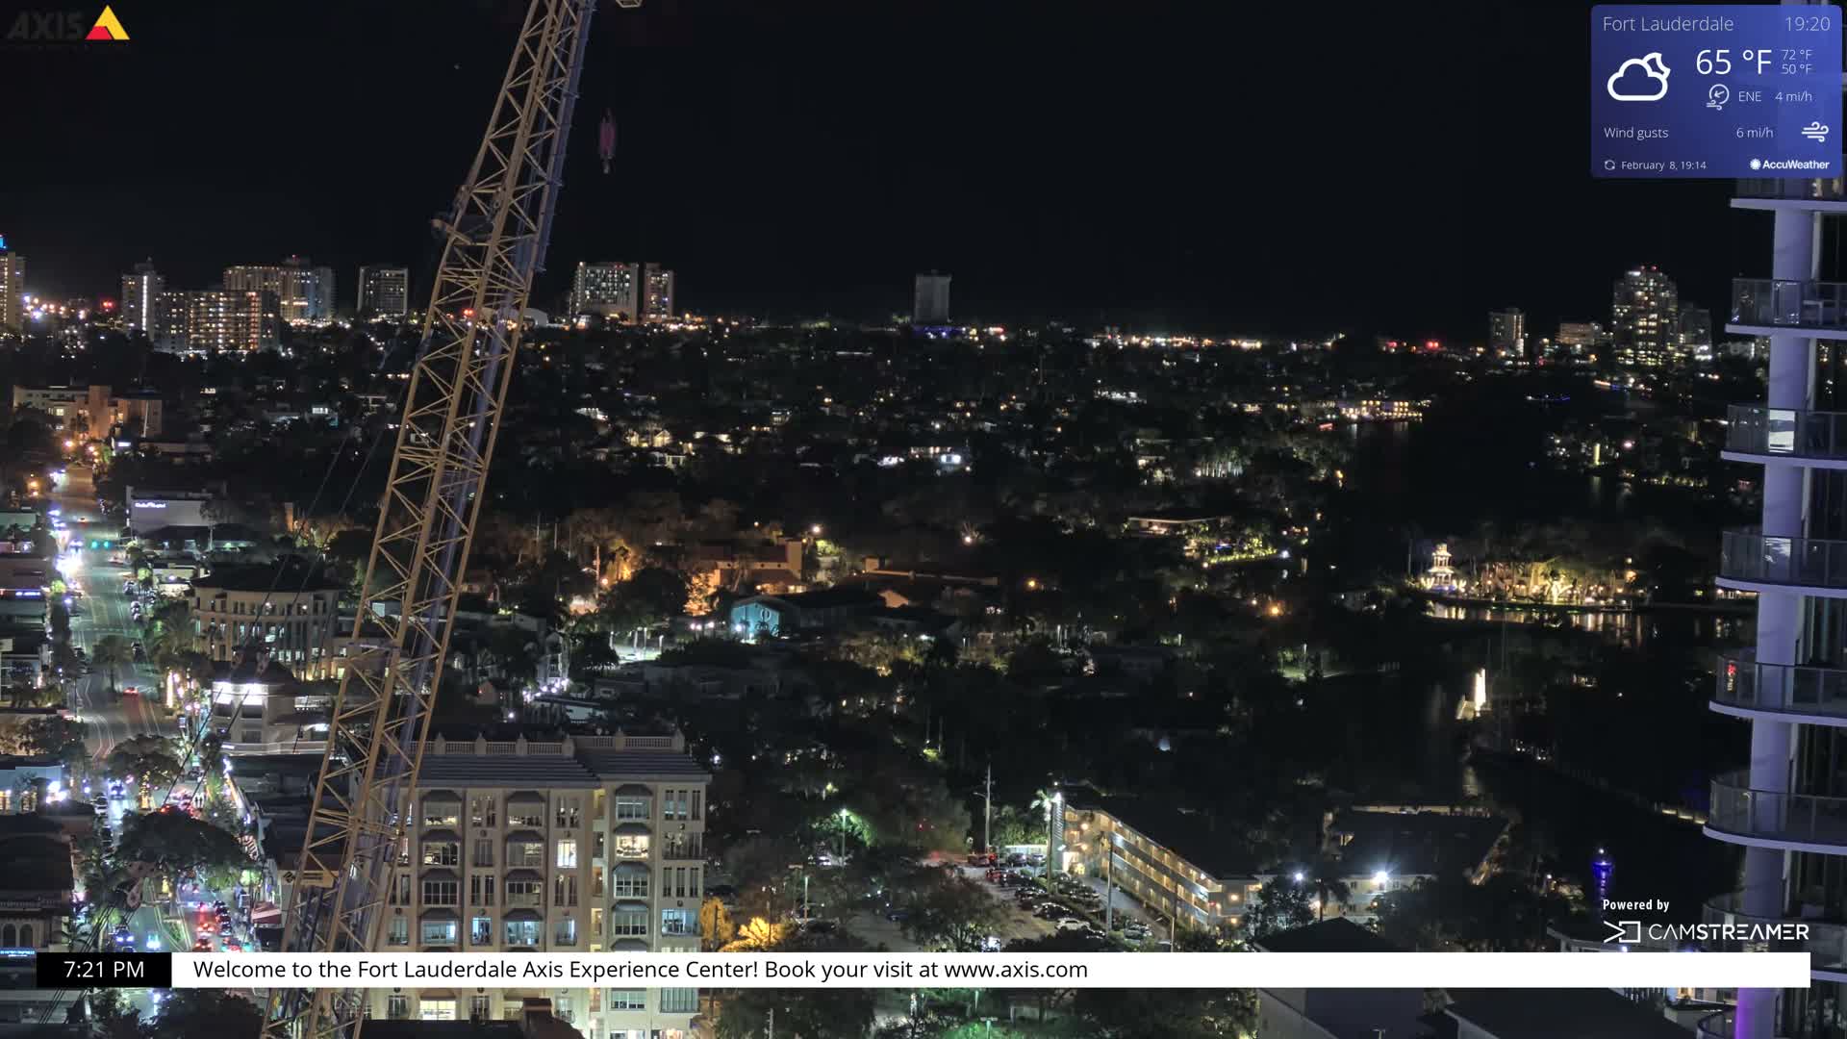The height and width of the screenshot is (1039, 1847).
Task: Click the CamStreamer logo
Action: point(1706,931)
